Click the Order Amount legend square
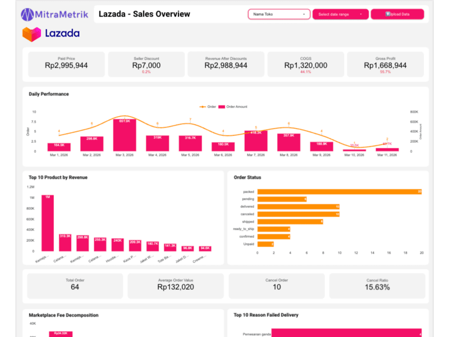This screenshot has height=337, width=449. (221, 107)
